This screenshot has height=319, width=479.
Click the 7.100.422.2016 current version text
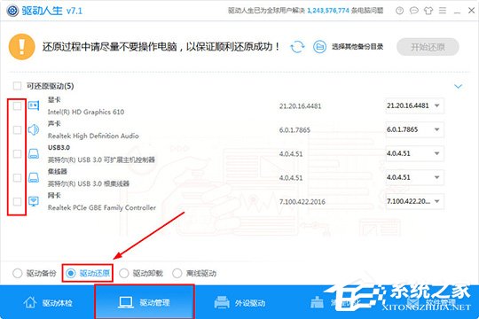(x=302, y=201)
